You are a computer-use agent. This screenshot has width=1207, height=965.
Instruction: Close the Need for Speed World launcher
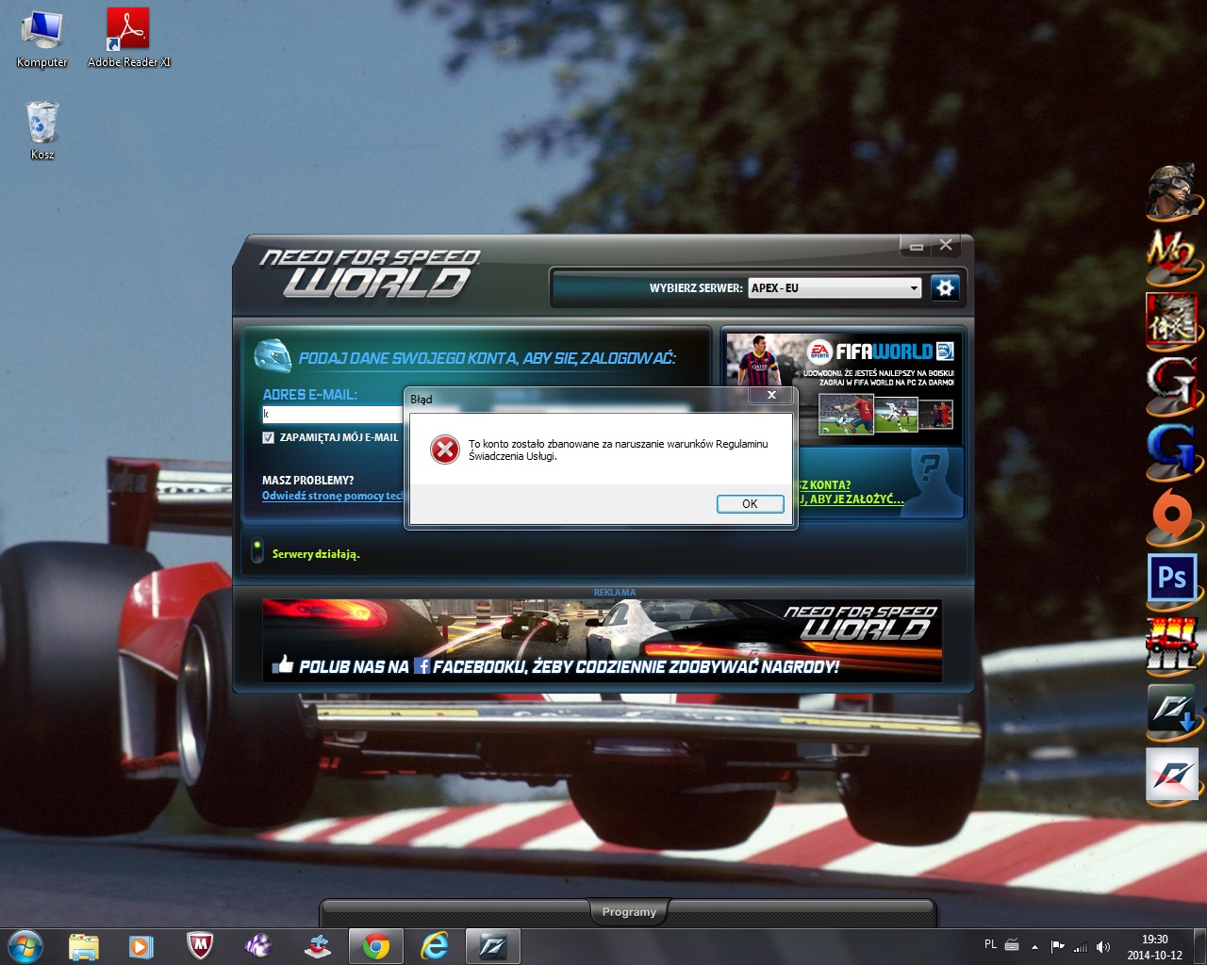pos(946,245)
